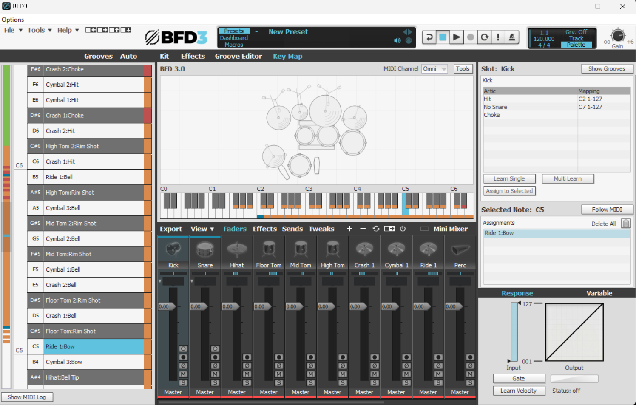Toggle the loop button in transport
This screenshot has width=636, height=405.
[x=484, y=37]
